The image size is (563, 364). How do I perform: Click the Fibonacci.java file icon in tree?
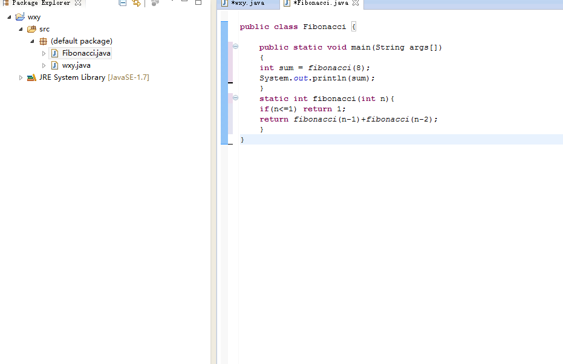(x=54, y=53)
